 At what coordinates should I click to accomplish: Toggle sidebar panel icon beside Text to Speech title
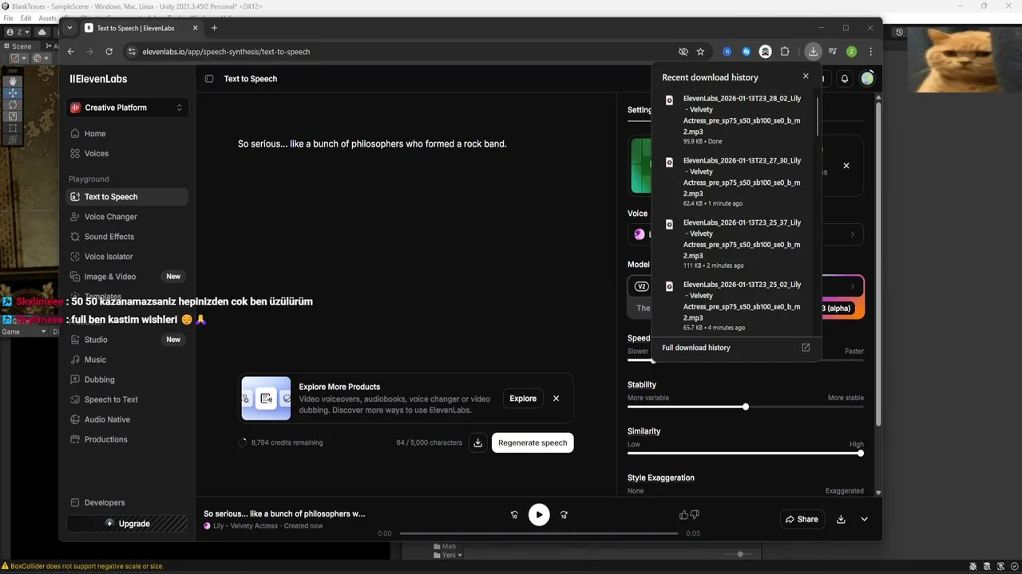coord(209,79)
